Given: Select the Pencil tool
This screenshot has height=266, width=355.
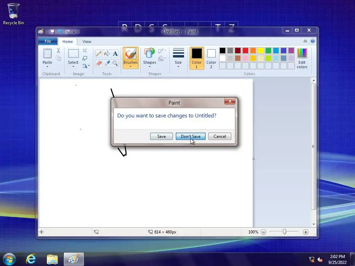Looking at the screenshot, I should click(x=99, y=54).
